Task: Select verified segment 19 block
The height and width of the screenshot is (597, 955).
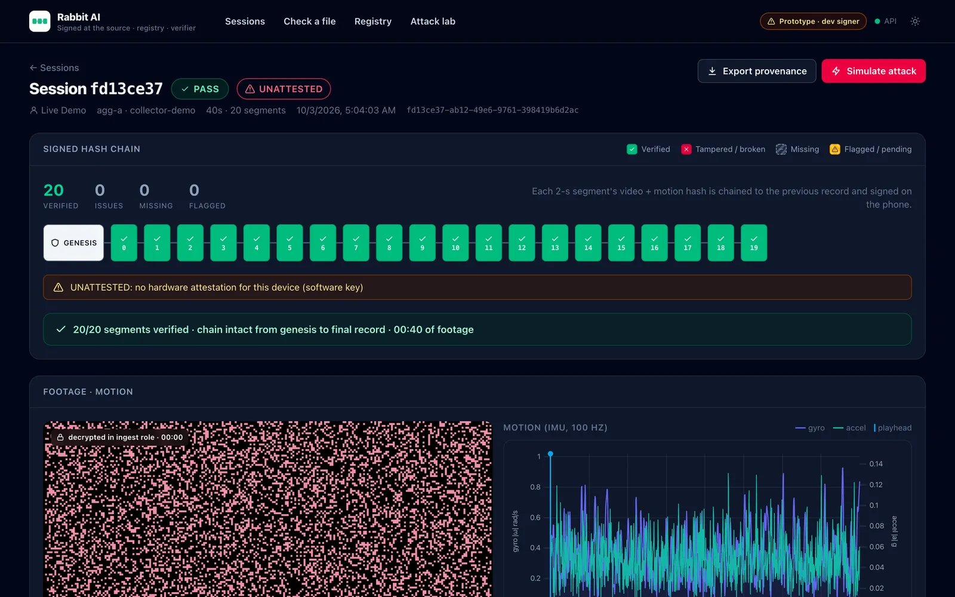Action: pos(754,243)
